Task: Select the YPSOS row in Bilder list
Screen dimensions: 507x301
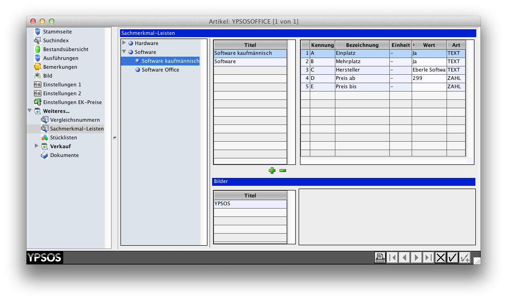Action: pyautogui.click(x=250, y=204)
